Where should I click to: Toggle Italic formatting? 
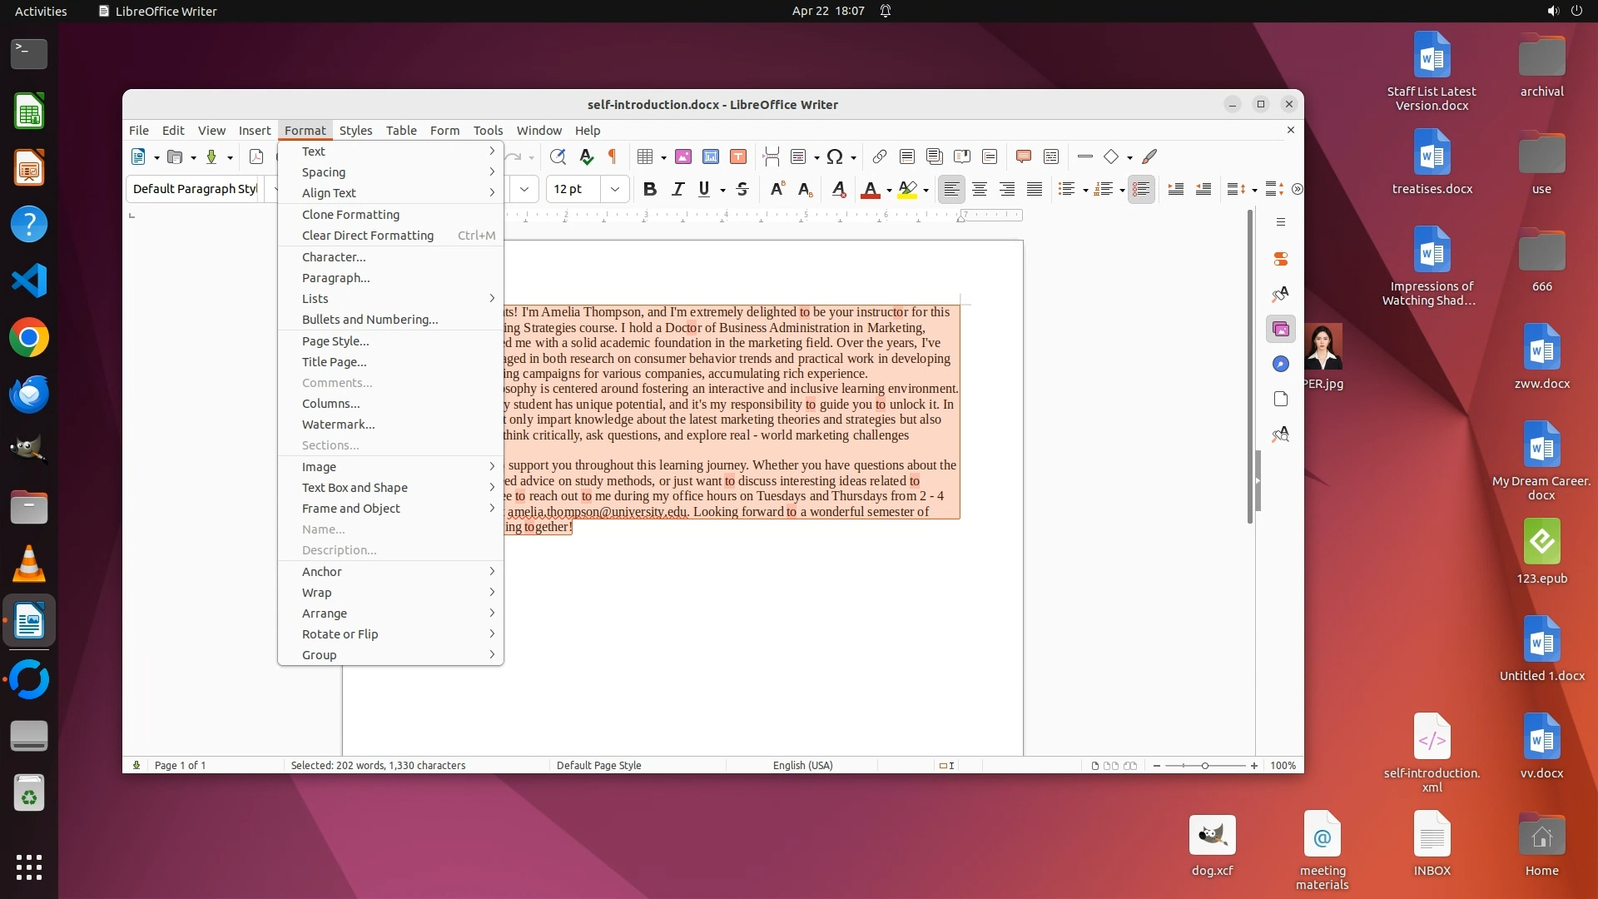point(677,189)
